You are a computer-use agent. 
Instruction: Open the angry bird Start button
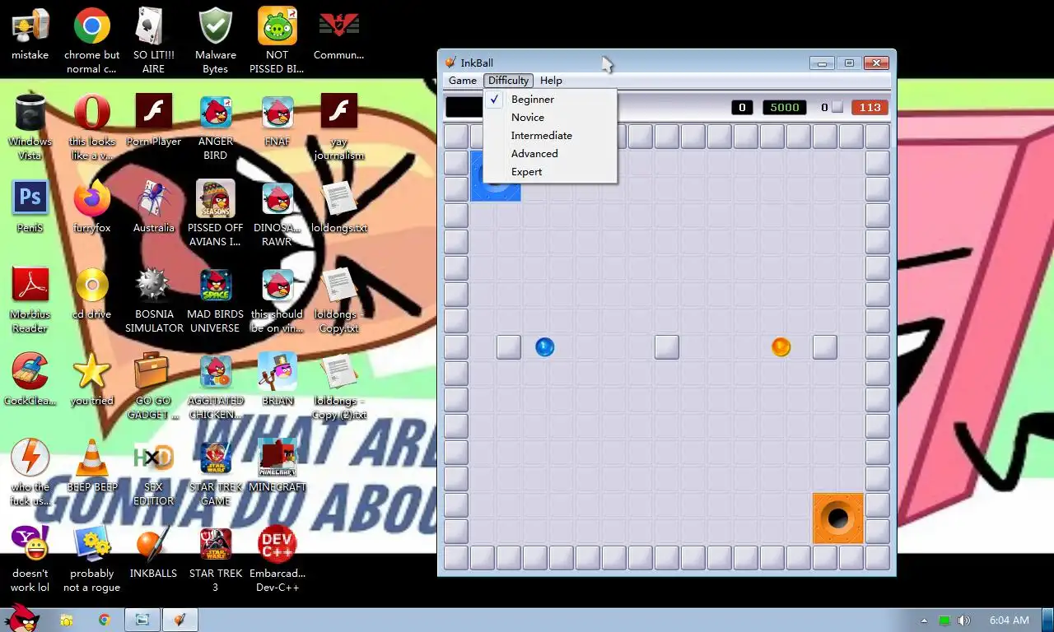pos(22,618)
